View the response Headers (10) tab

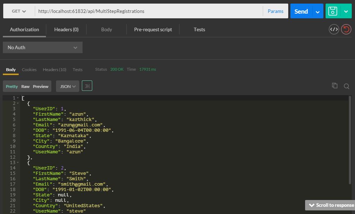click(x=55, y=70)
